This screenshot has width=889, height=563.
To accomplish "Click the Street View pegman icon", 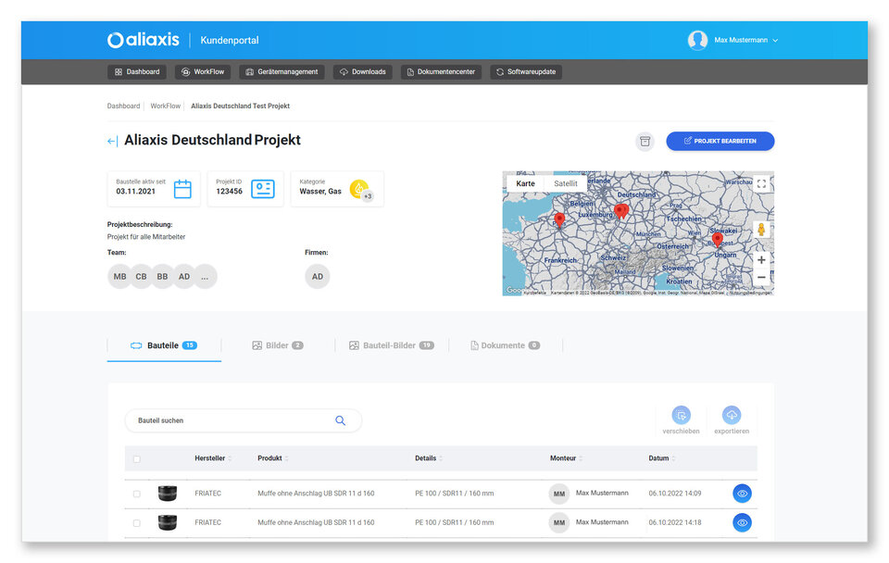I will pyautogui.click(x=761, y=229).
